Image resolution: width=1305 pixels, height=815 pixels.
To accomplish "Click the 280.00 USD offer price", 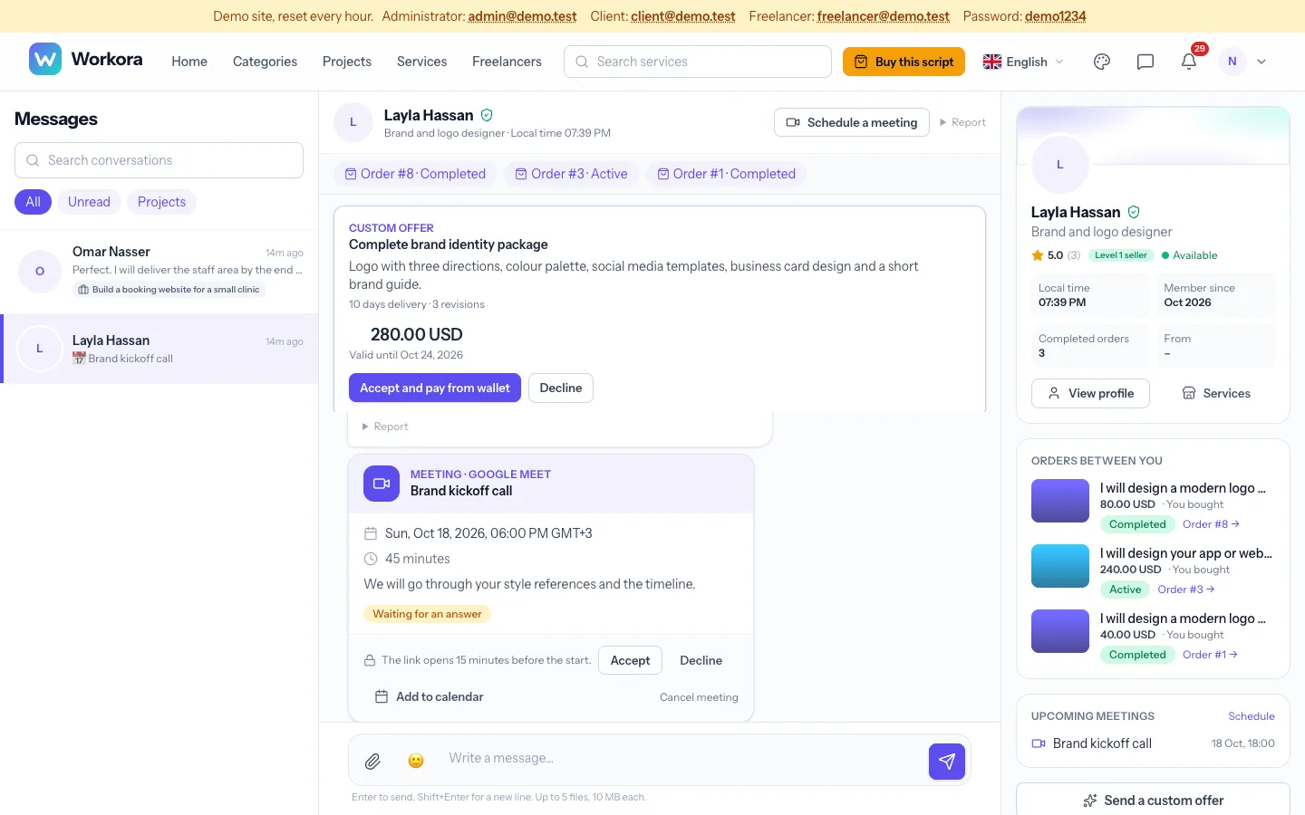I will pos(417,334).
